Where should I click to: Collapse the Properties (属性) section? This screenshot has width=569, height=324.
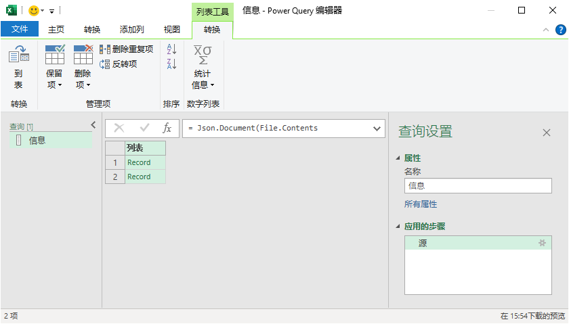398,158
